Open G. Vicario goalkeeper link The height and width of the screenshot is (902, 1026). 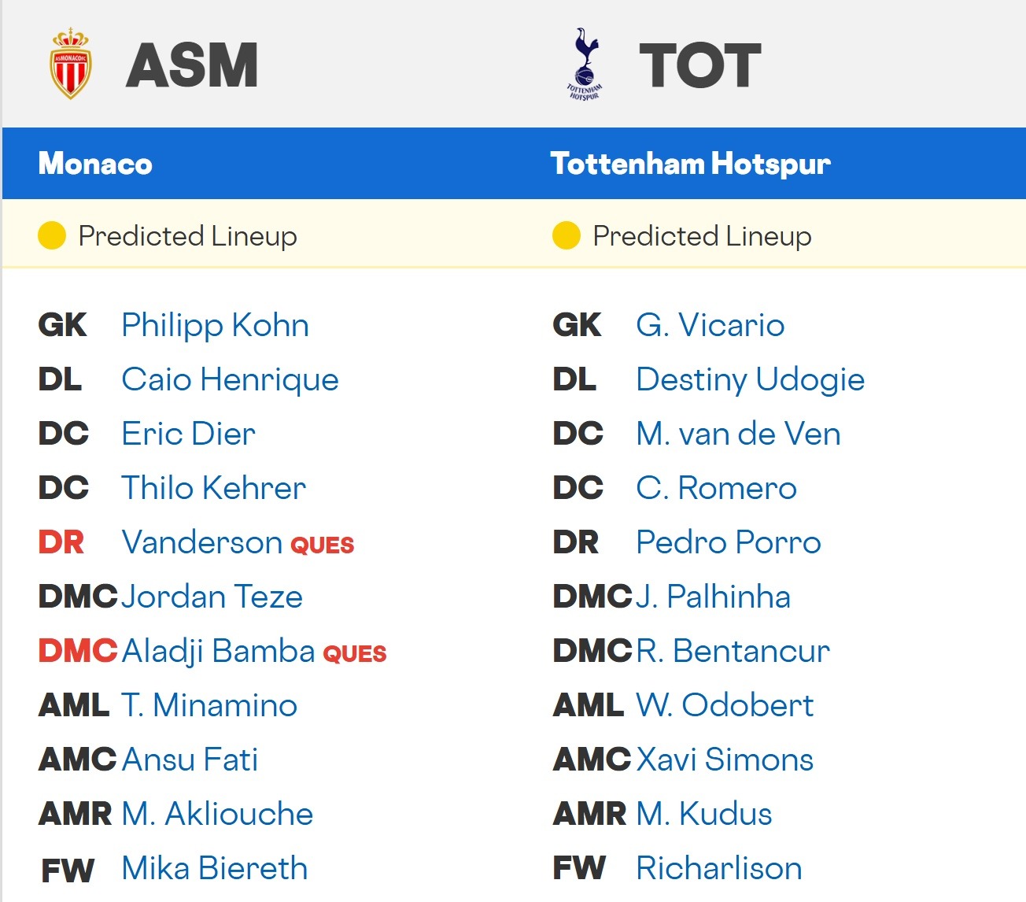pyautogui.click(x=710, y=325)
